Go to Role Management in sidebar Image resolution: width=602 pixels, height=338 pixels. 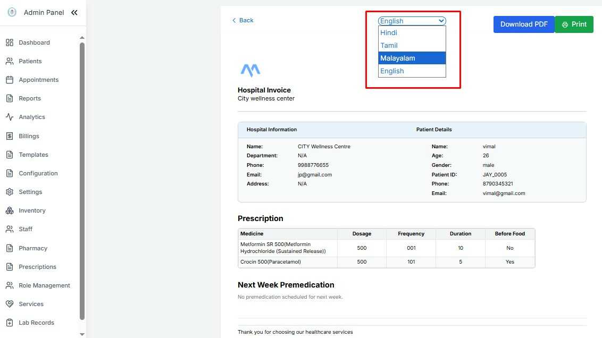click(x=44, y=285)
